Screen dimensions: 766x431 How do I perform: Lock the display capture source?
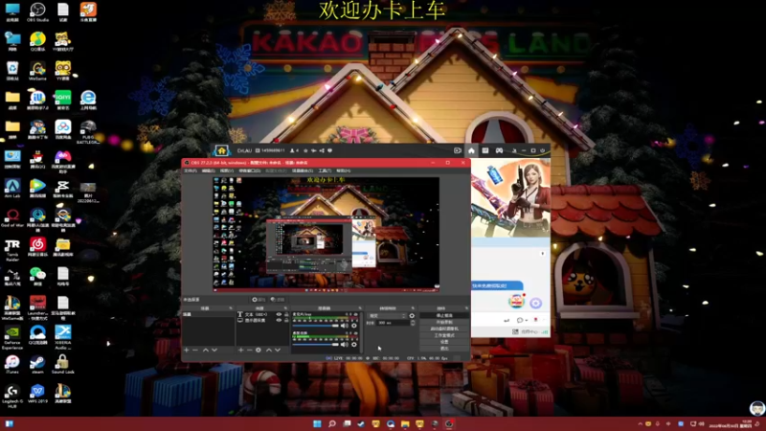286,321
